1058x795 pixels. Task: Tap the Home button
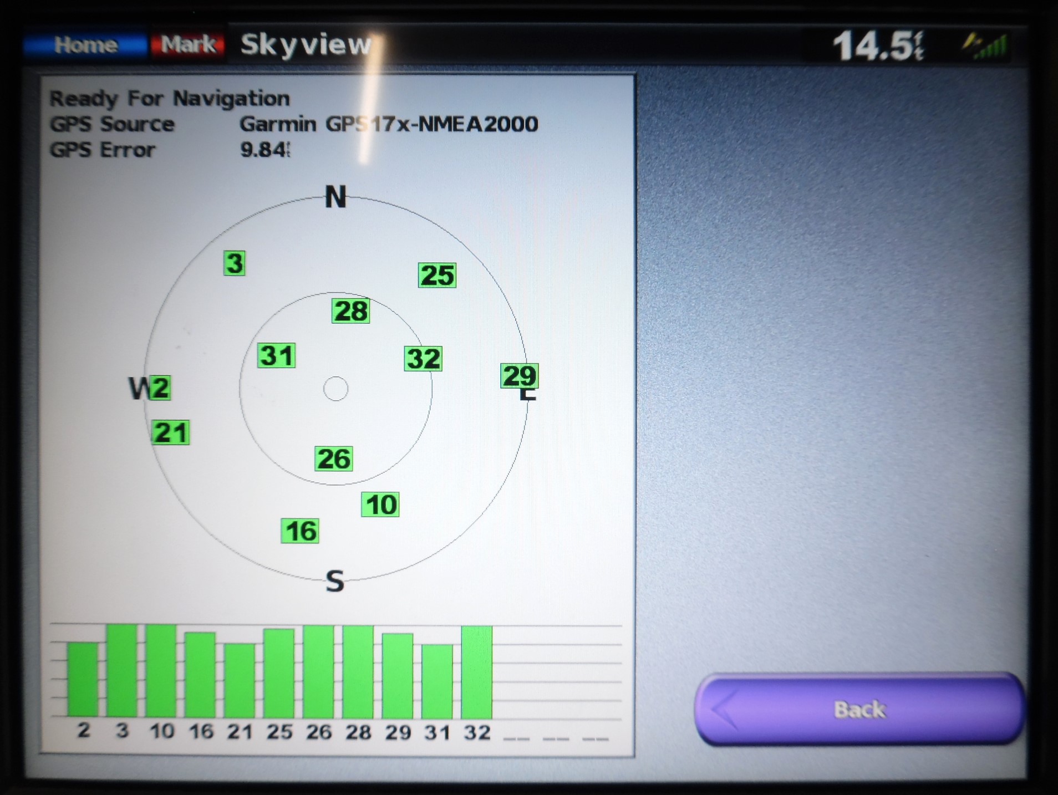(85, 44)
